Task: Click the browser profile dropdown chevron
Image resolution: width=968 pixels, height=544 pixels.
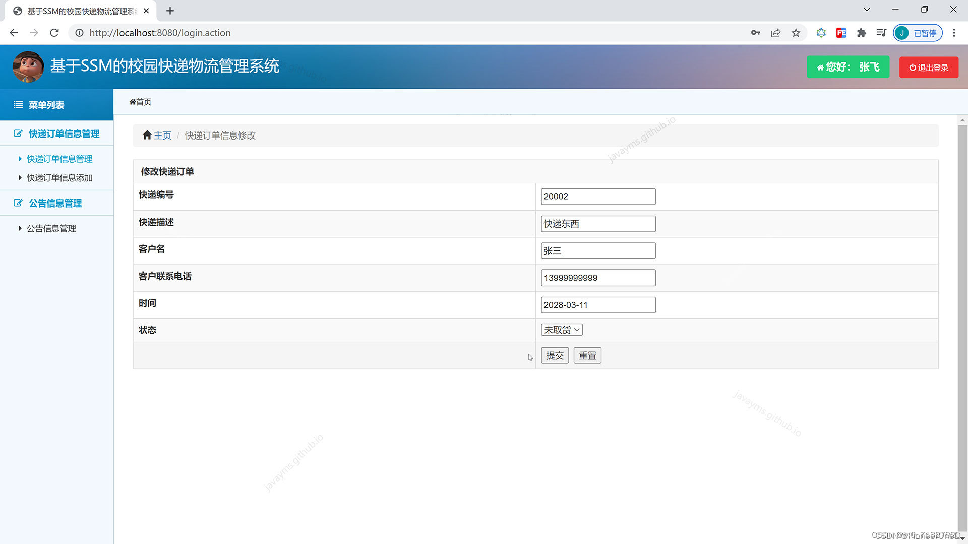Action: click(866, 9)
